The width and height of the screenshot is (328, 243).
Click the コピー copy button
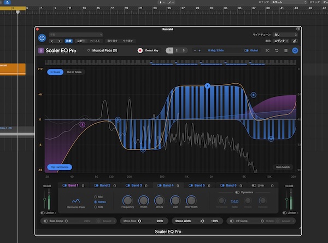pos(81,41)
